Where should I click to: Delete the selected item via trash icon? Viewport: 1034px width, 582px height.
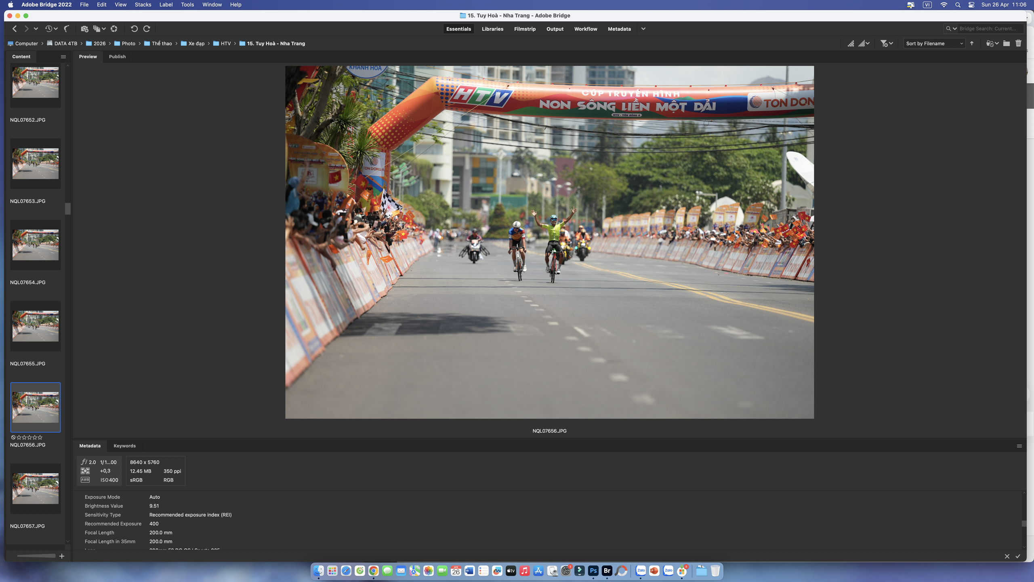pos(1018,43)
